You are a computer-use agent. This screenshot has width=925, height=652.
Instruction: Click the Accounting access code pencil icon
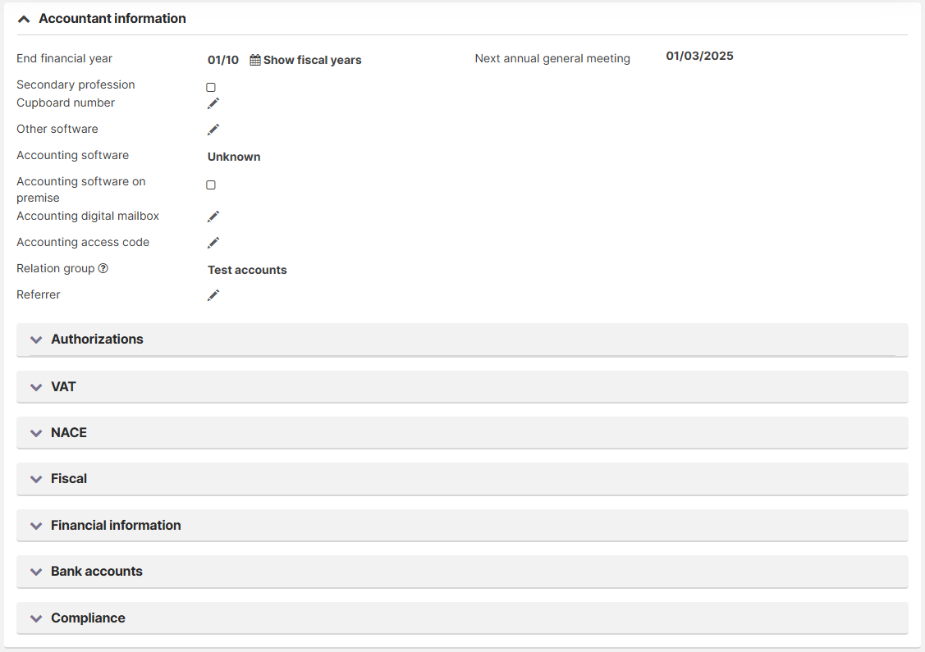[213, 243]
